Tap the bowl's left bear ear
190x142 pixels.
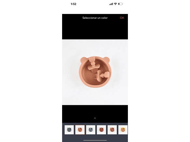pyautogui.click(x=84, y=60)
